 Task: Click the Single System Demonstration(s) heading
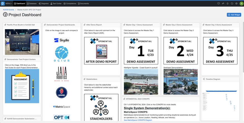pos(147,108)
